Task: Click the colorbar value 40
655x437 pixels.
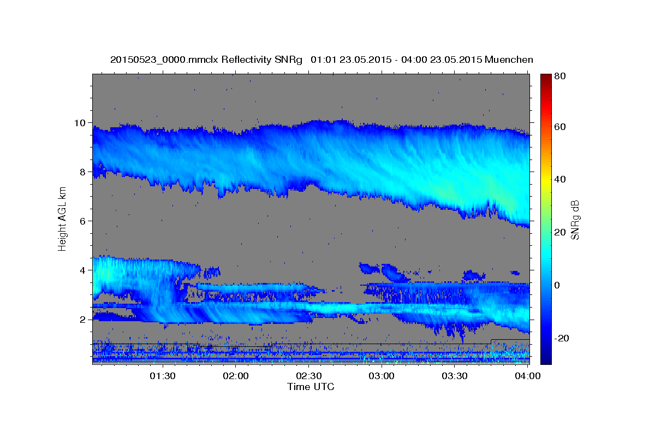Action: click(561, 179)
